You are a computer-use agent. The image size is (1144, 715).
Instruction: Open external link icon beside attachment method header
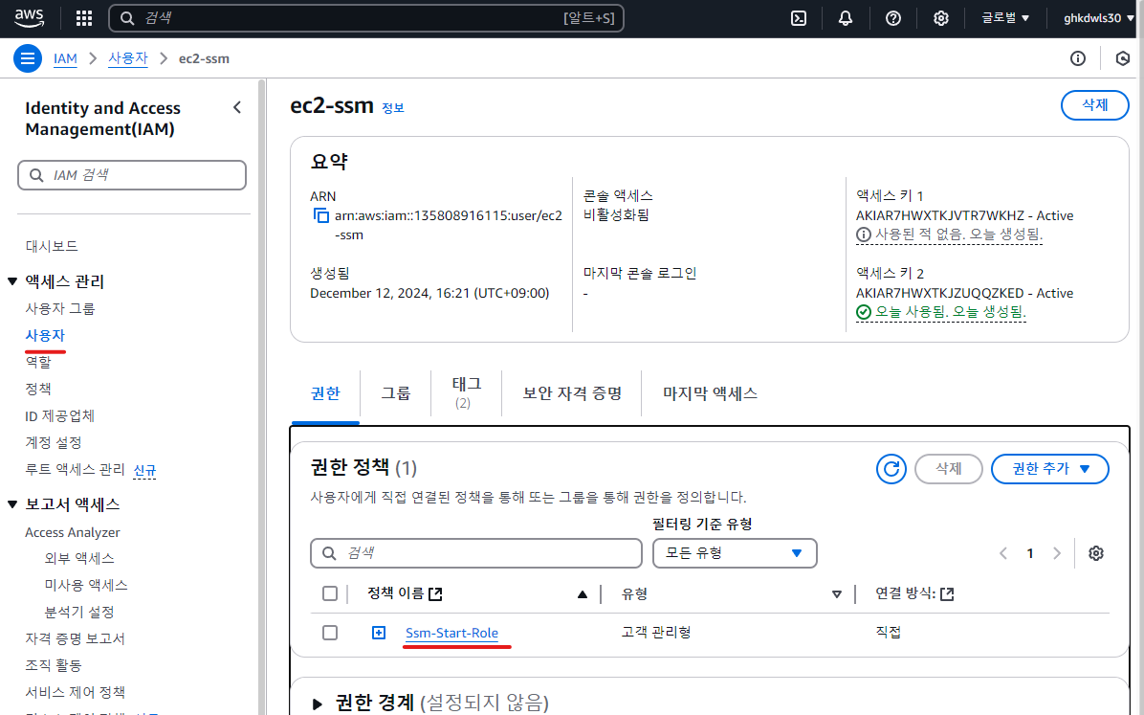(947, 593)
